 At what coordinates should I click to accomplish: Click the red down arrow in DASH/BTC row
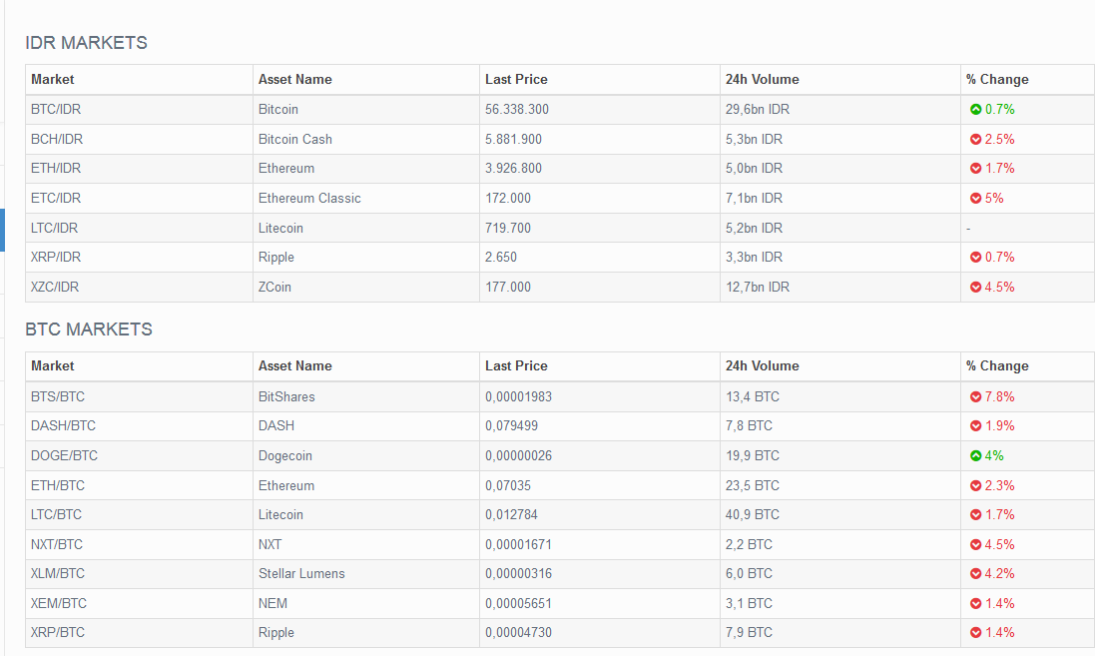coord(975,425)
